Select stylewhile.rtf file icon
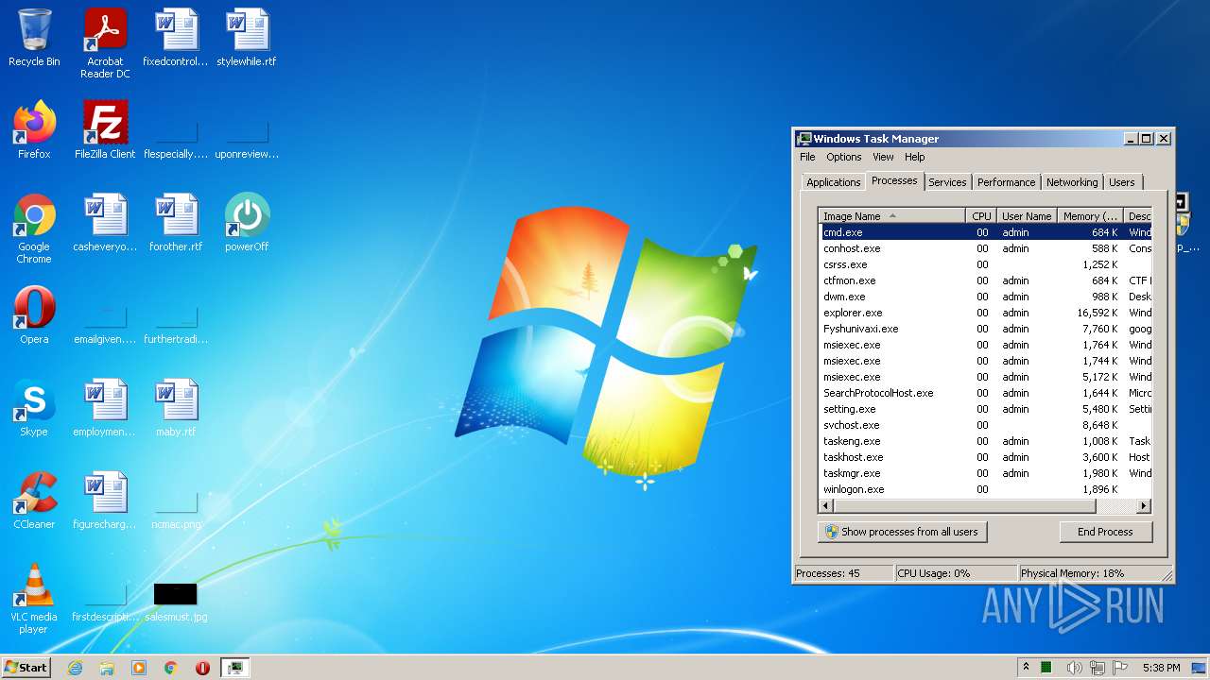1210x680 pixels. coord(247,38)
